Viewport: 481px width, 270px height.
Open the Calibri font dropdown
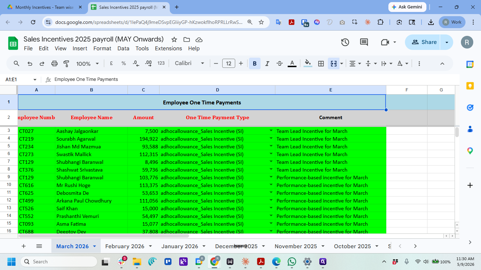coord(189,63)
